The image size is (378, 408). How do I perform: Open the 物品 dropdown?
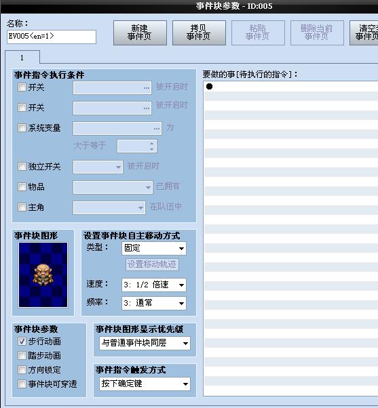[x=113, y=187]
